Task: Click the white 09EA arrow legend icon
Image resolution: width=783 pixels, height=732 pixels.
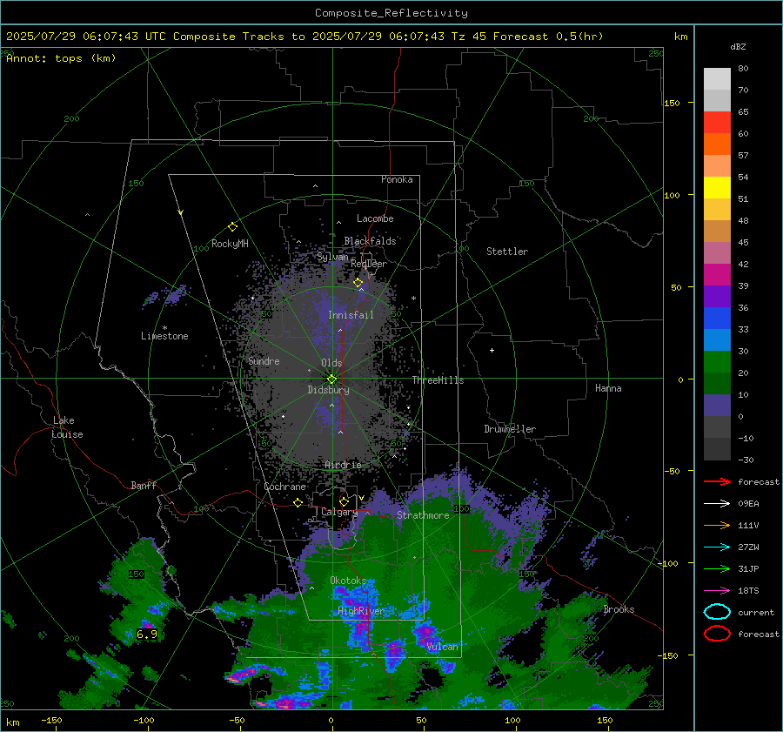Action: 717,504
